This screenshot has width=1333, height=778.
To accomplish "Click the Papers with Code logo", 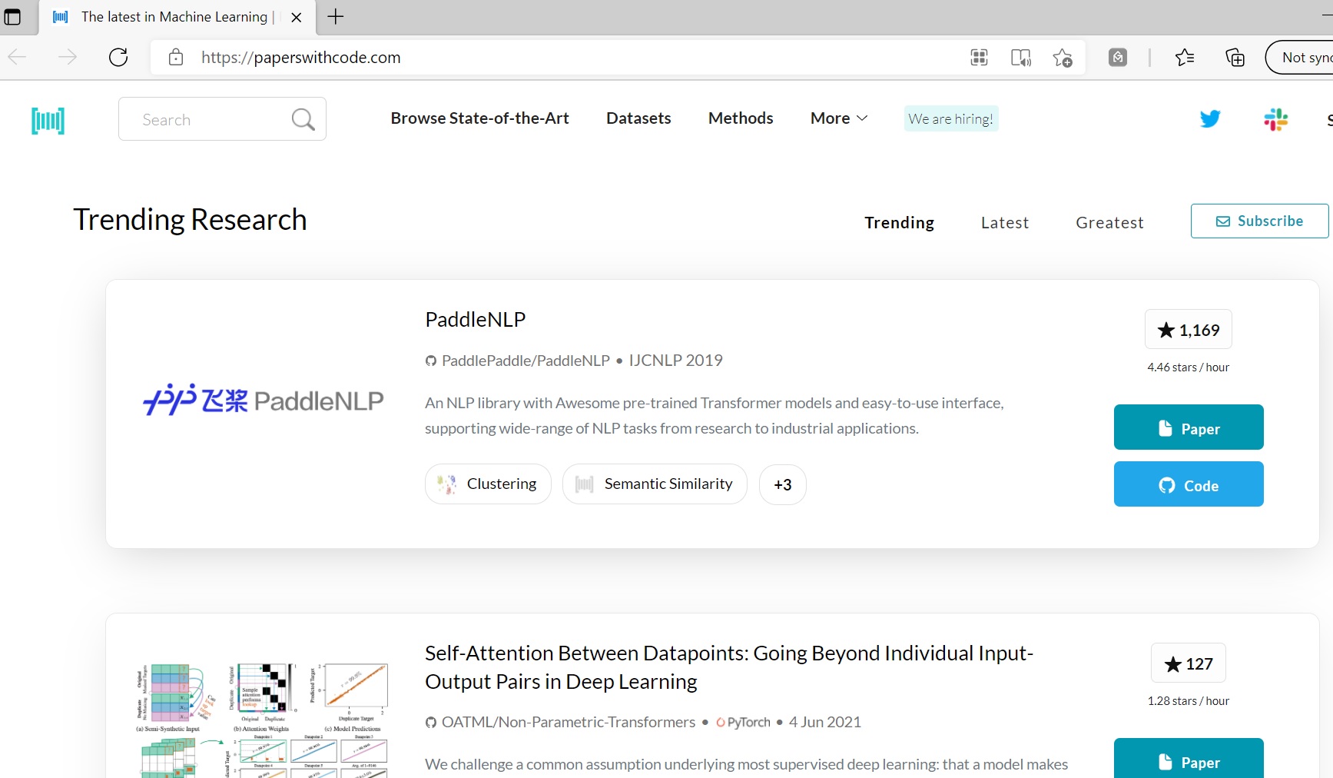I will point(48,120).
